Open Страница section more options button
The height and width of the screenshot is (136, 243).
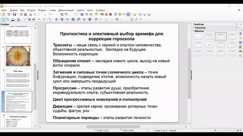[236, 28]
